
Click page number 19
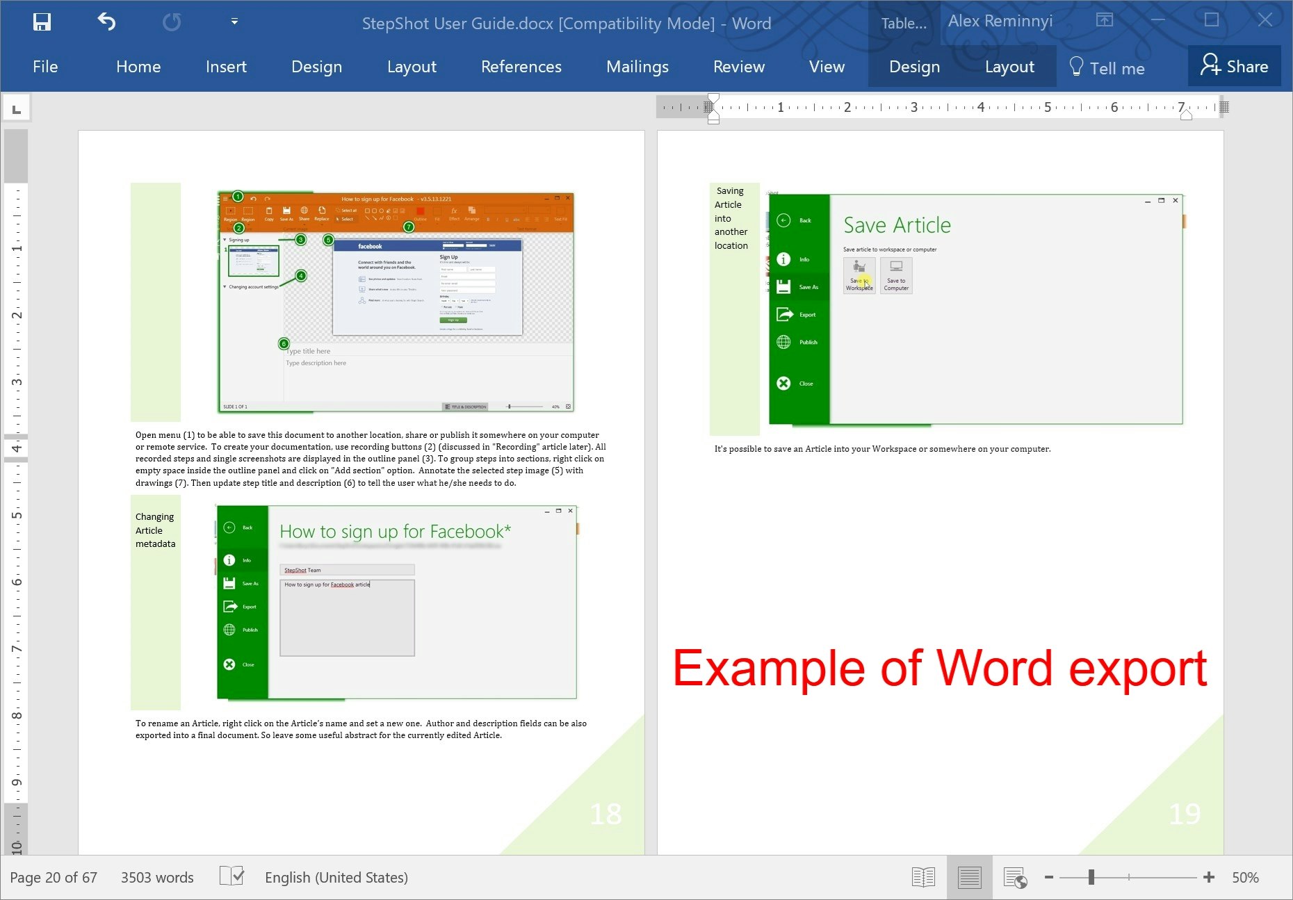[x=1185, y=814]
